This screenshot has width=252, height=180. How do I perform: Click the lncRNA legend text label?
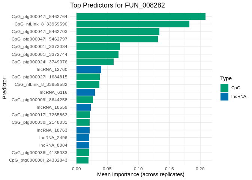(x=238, y=96)
